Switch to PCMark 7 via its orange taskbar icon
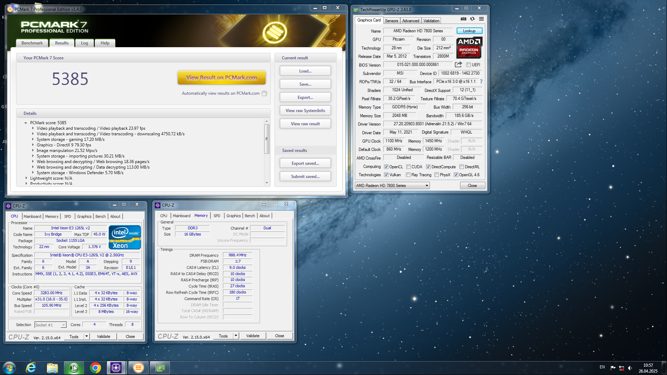 click(138, 368)
